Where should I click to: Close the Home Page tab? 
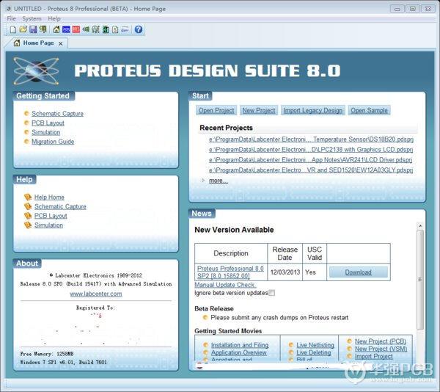[61, 43]
